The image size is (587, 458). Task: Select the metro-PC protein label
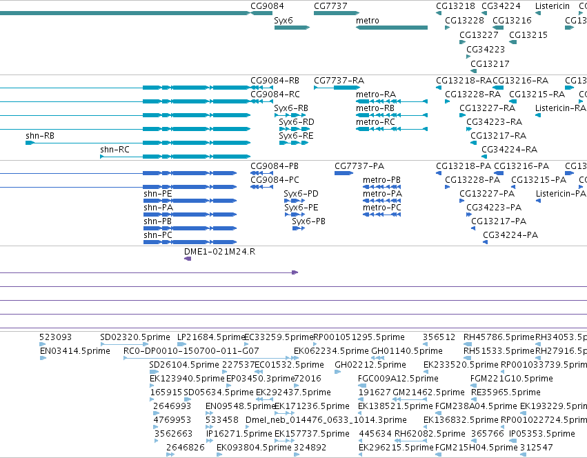click(381, 208)
